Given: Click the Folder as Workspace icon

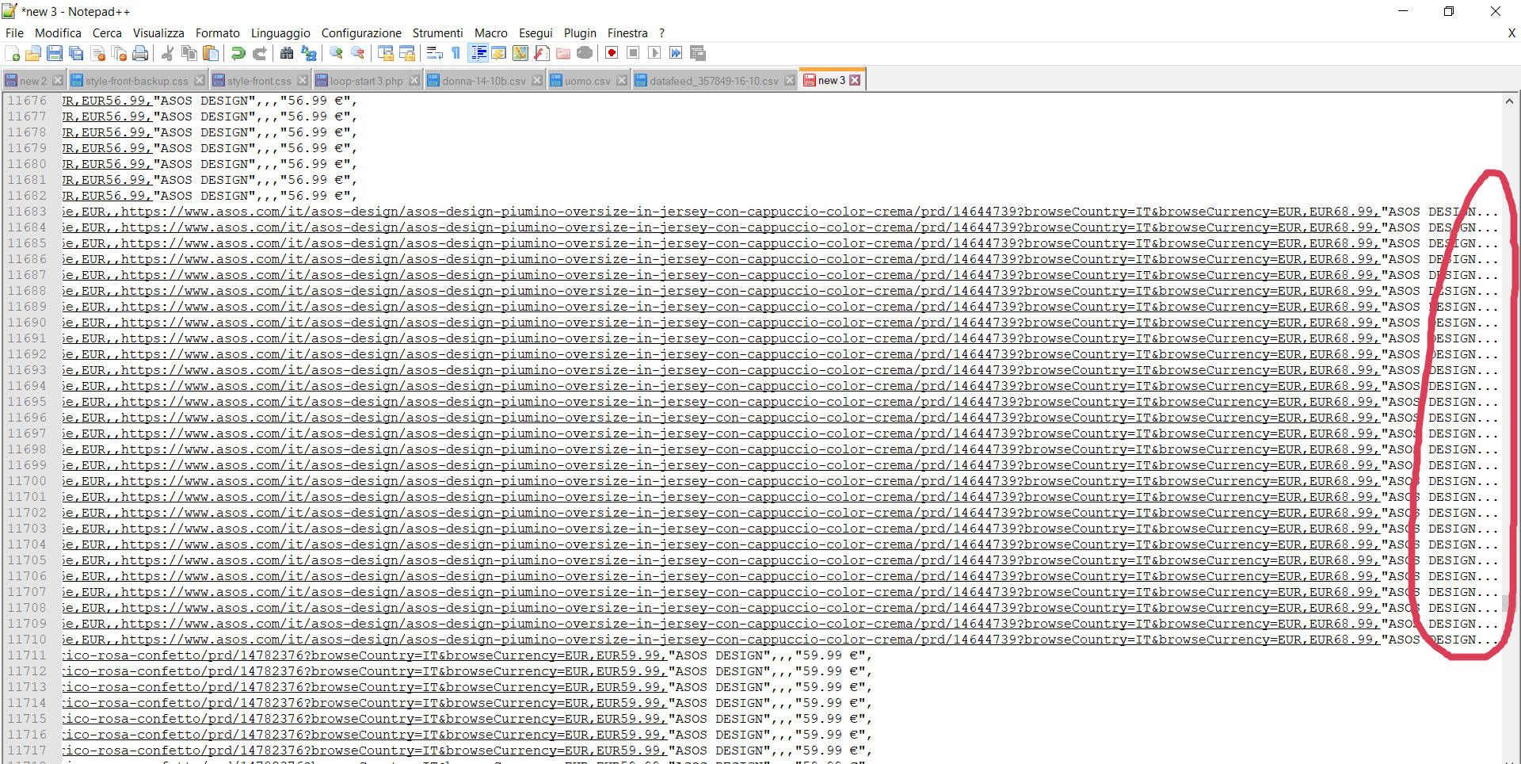Looking at the screenshot, I should point(563,53).
